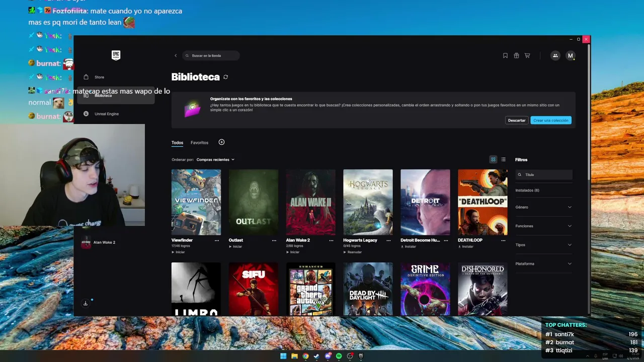Viewport: 644px width, 362px height.
Task: Open Detroit Become Human cover
Action: pos(425,202)
